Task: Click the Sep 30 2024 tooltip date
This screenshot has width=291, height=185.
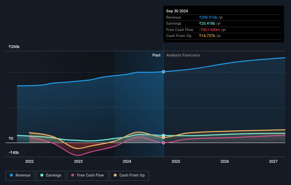Action: [x=177, y=11]
